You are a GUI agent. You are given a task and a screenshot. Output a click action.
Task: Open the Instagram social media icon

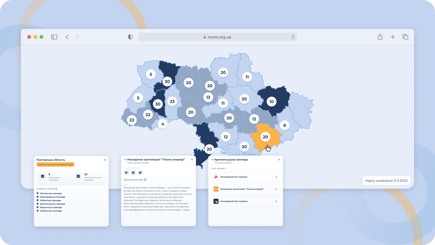pyautogui.click(x=133, y=173)
